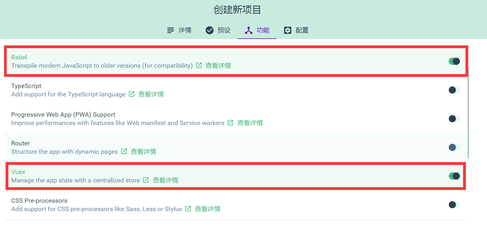
Task: Click the external link icon next to Babel
Action: pos(199,65)
